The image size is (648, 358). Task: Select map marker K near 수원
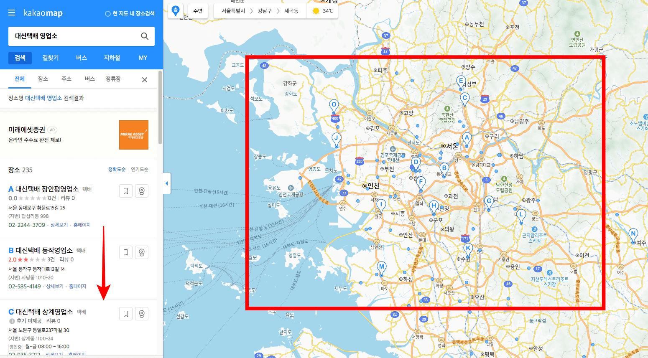(468, 250)
